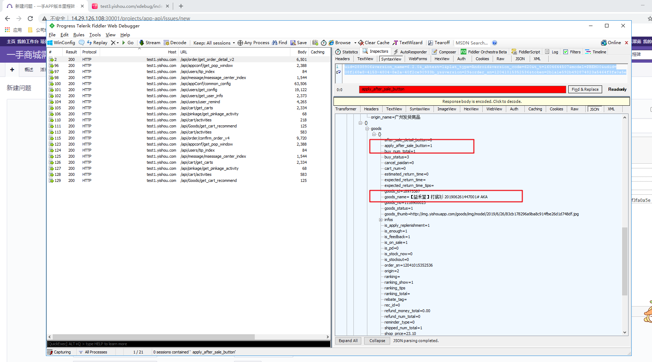Open dropdown arrow next to Browse
The image size is (652, 362).
point(355,43)
